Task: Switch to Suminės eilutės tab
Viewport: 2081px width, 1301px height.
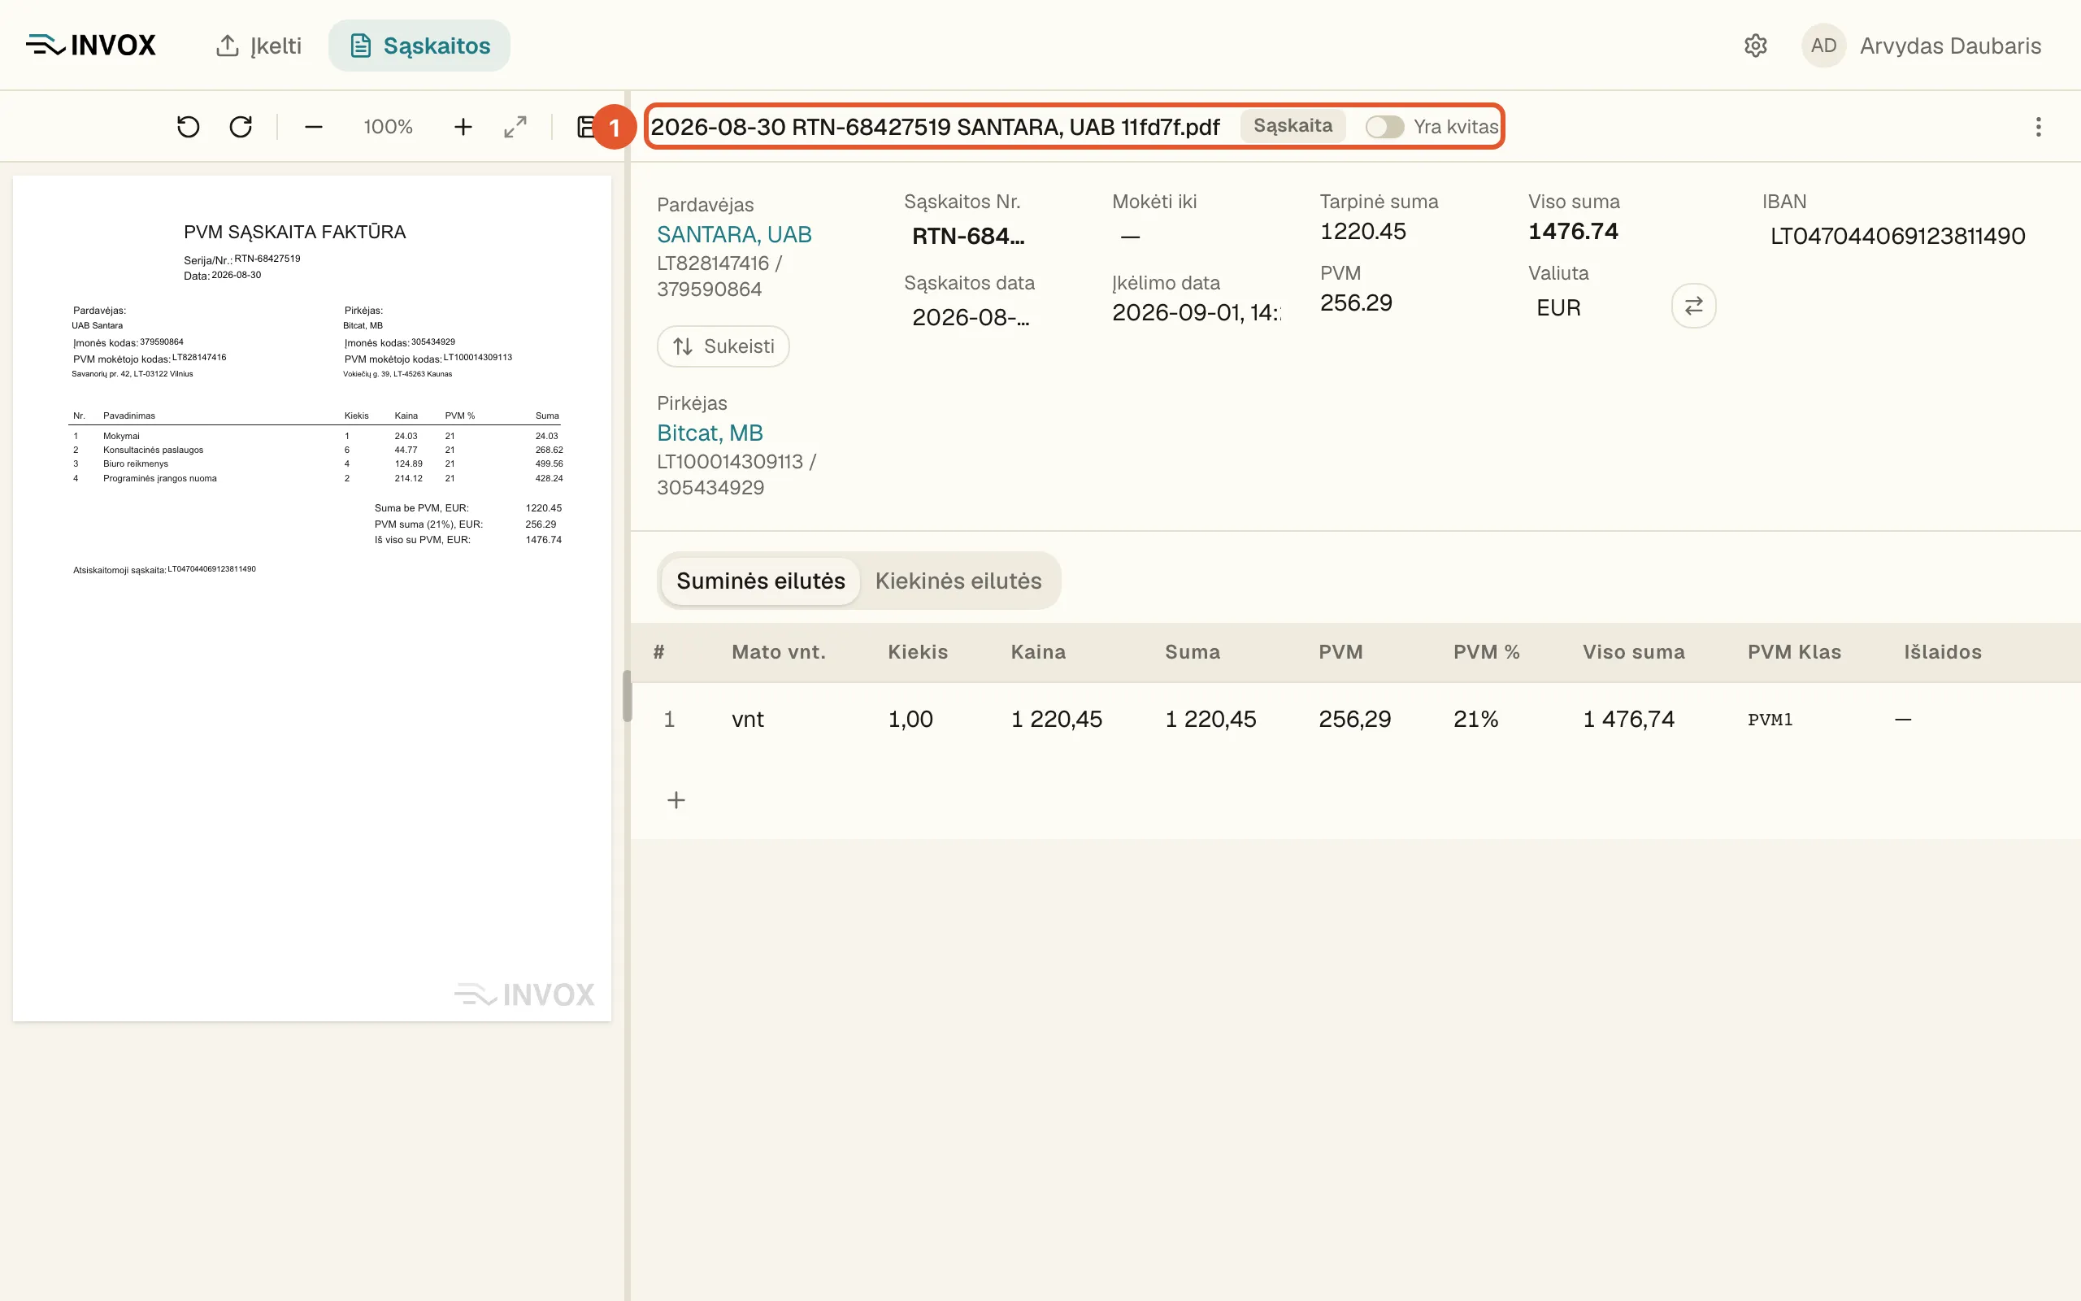Action: click(x=760, y=581)
